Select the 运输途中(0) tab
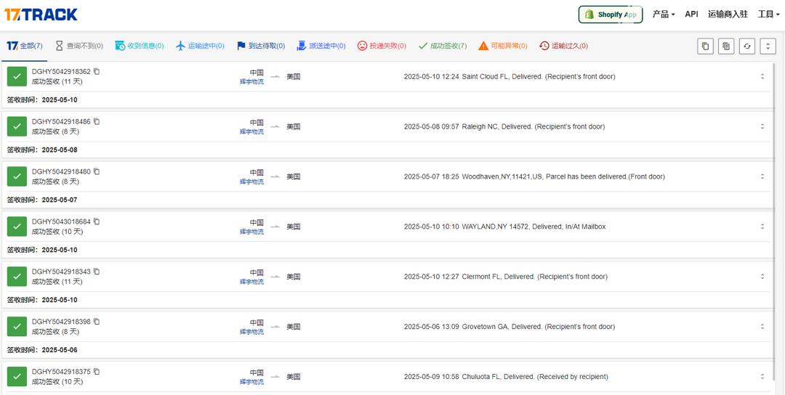Image resolution: width=785 pixels, height=395 pixels. [x=200, y=46]
